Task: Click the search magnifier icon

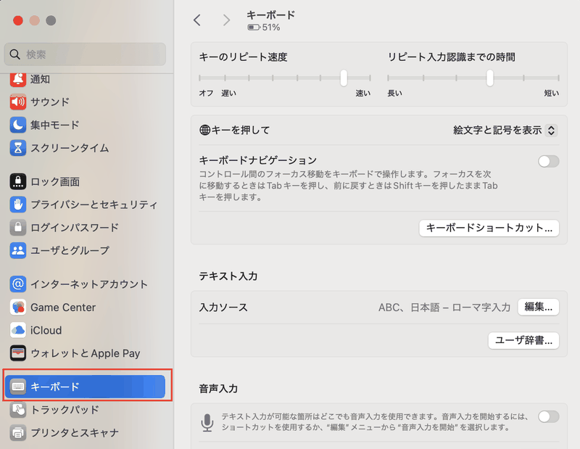Action: pyautogui.click(x=14, y=54)
